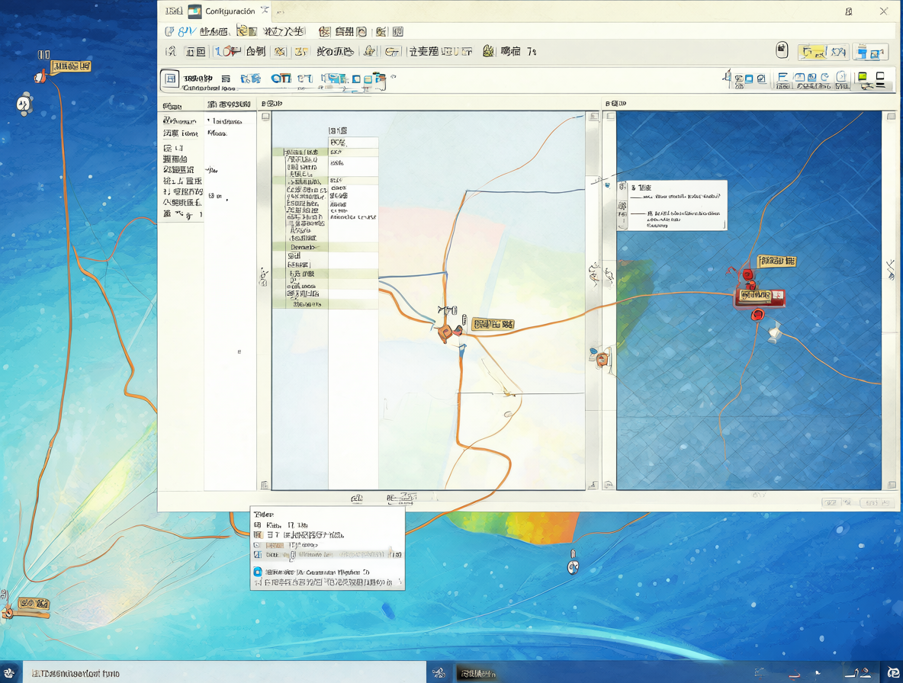Close the Configuración tab with its X

pos(265,11)
